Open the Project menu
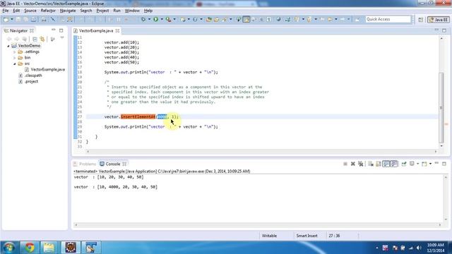Screen dimensions: 452x254 click(102, 11)
